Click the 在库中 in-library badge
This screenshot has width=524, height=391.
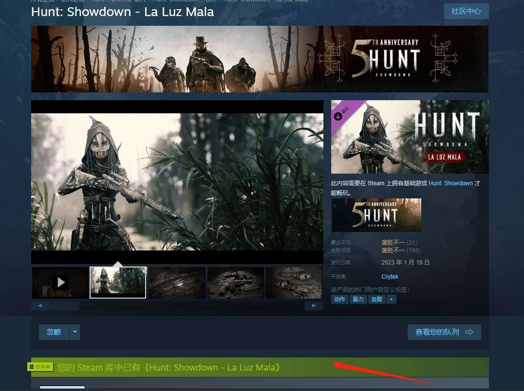coord(40,367)
